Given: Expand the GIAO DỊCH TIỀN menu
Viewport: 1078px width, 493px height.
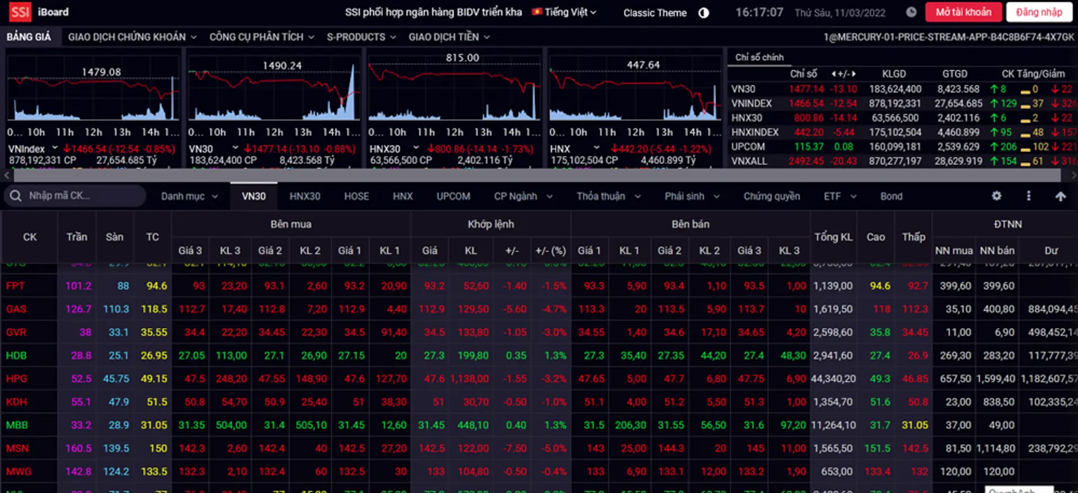Looking at the screenshot, I should (449, 37).
